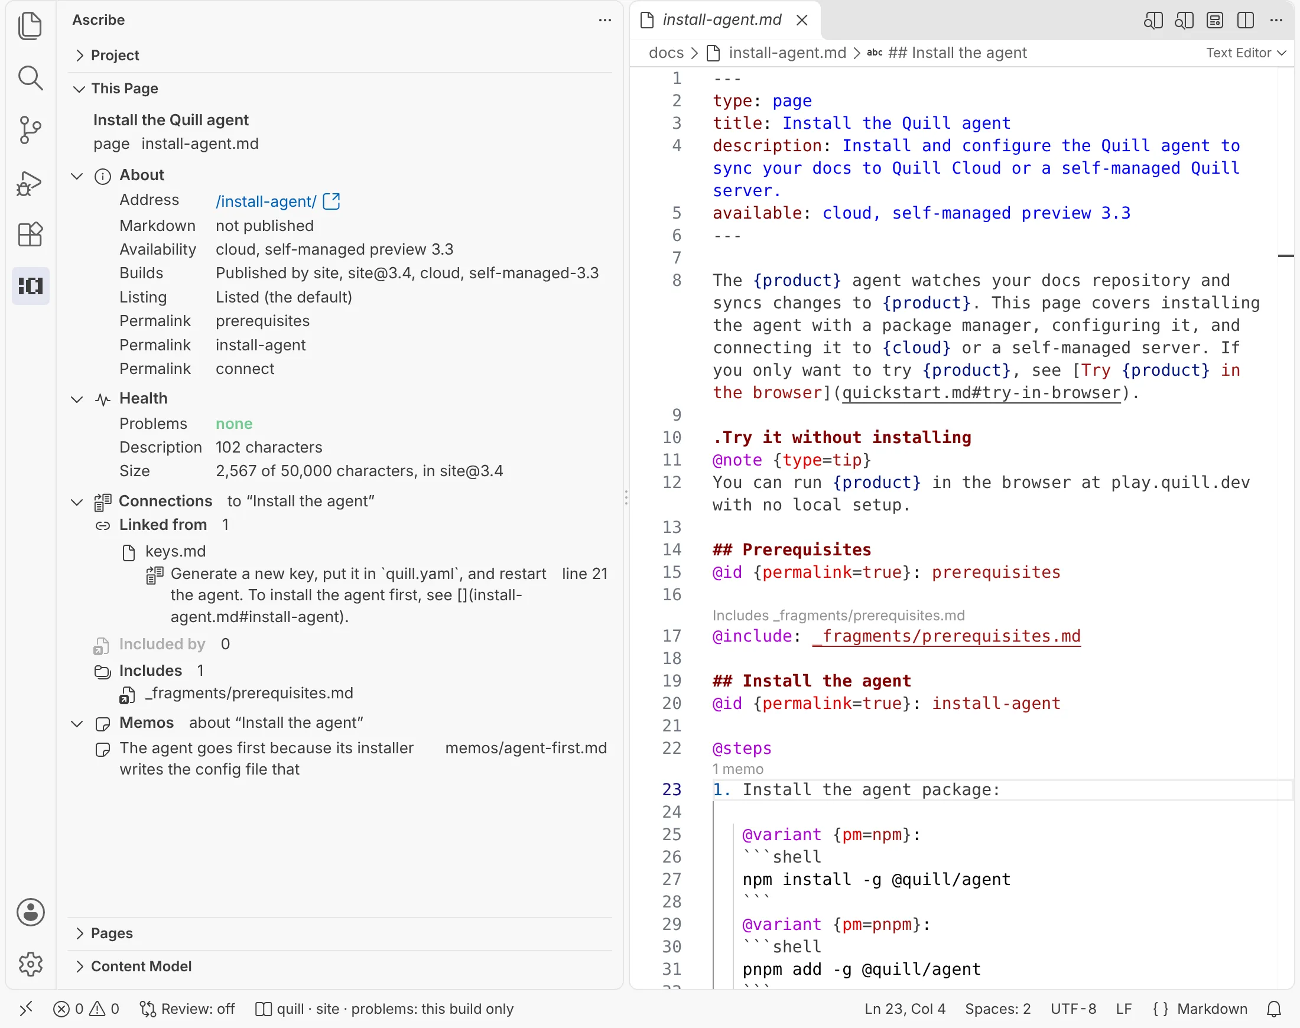The width and height of the screenshot is (1300, 1028).
Task: Open _fragments/prerequisites.md under Includes
Action: click(x=249, y=693)
